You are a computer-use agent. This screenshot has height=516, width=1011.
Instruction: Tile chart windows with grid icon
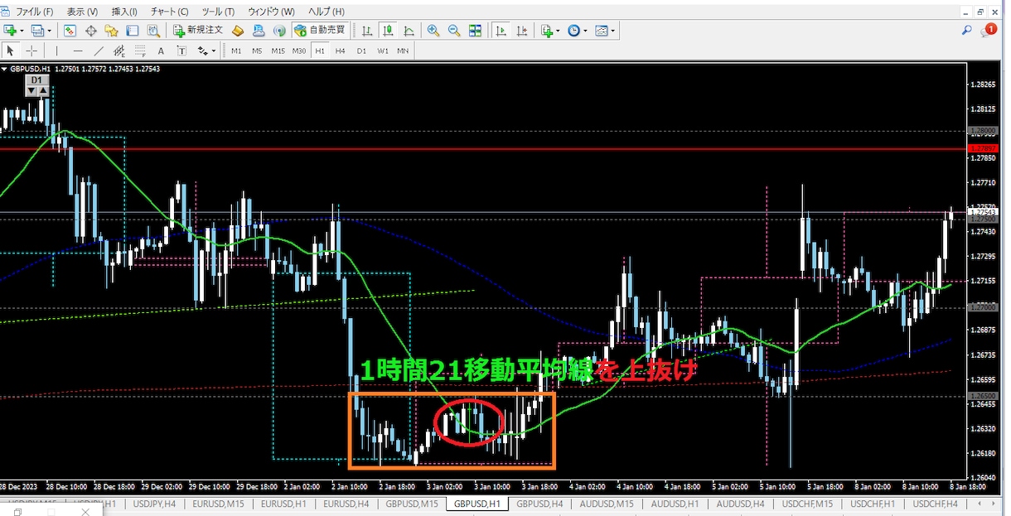(x=475, y=31)
